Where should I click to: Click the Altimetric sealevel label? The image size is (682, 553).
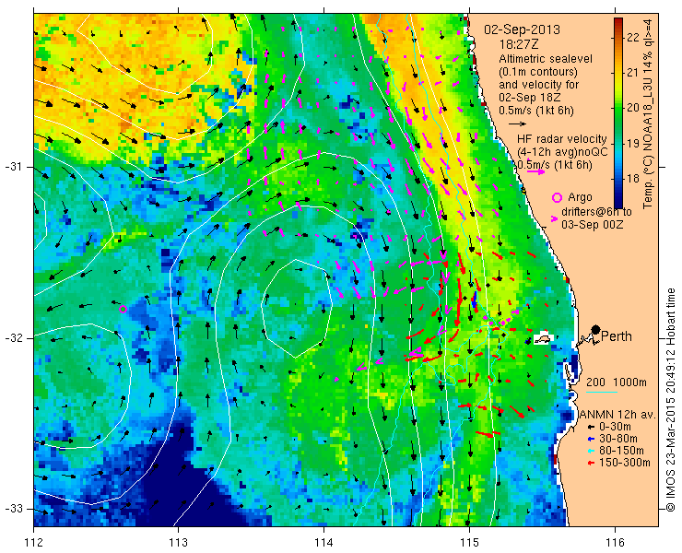[x=546, y=59]
